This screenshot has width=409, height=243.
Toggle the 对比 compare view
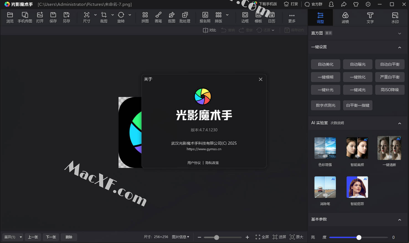click(x=209, y=30)
